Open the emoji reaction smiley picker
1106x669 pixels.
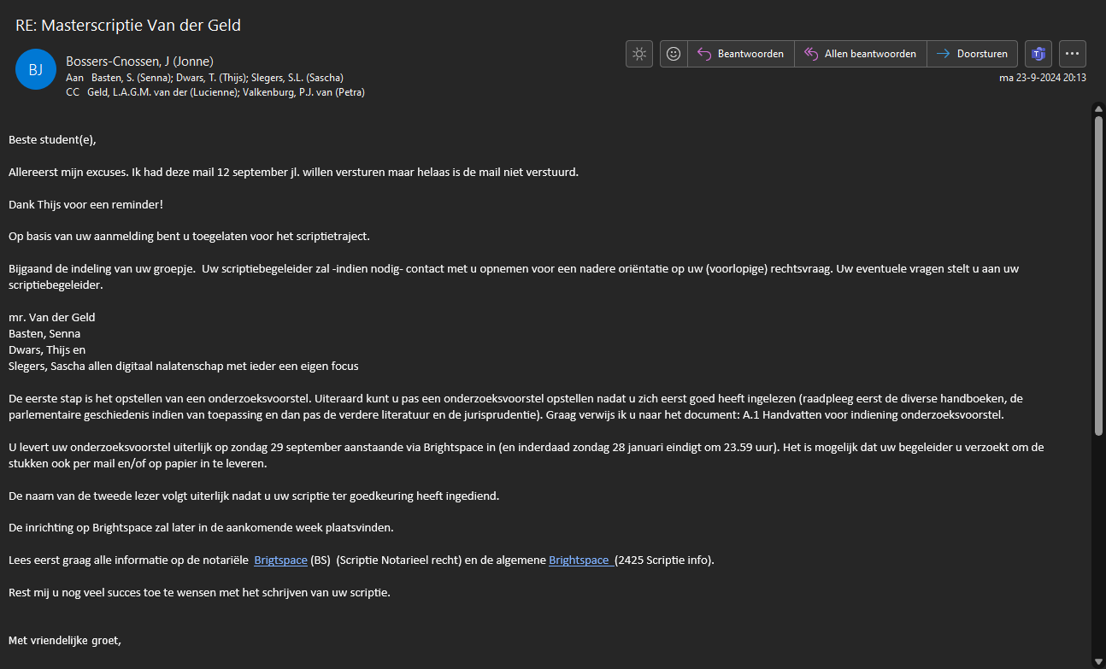click(x=674, y=54)
